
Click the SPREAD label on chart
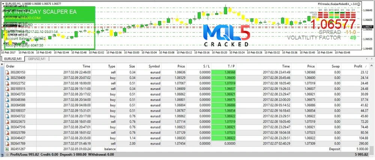[x=330, y=32]
